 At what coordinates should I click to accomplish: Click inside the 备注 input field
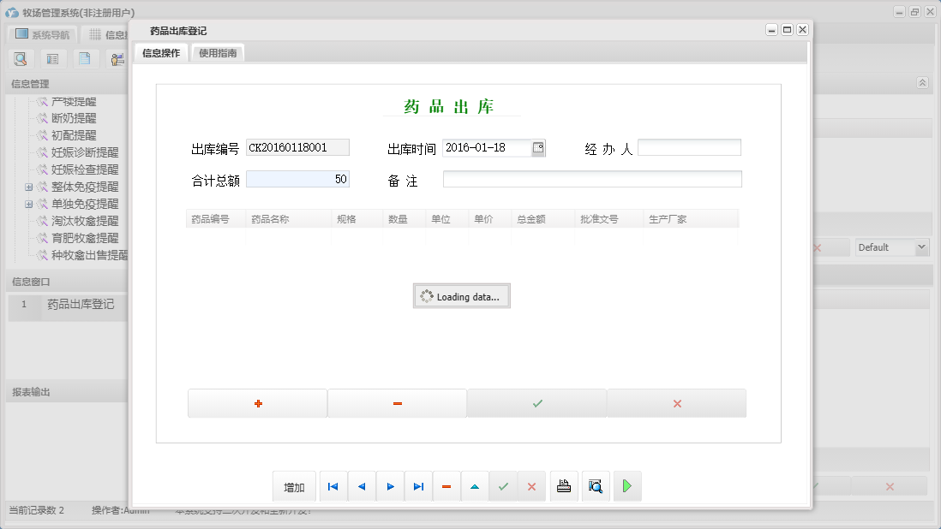coord(591,178)
